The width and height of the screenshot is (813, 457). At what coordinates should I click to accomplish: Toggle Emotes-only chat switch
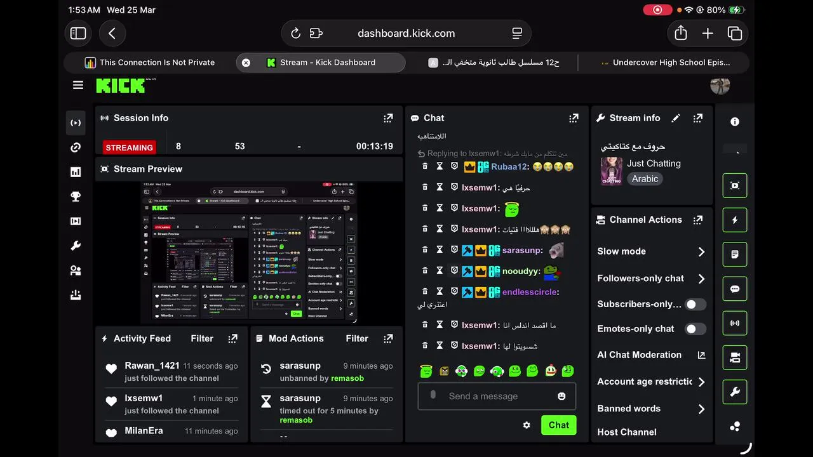pos(695,329)
